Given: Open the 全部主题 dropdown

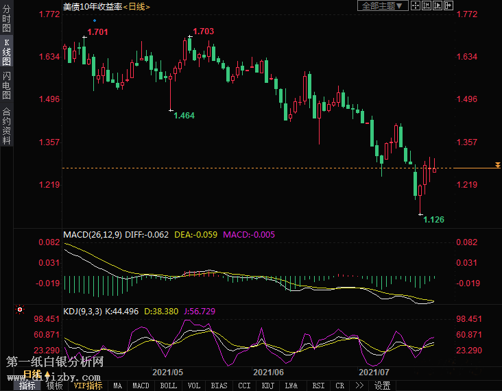Looking at the screenshot, I should point(383,5).
